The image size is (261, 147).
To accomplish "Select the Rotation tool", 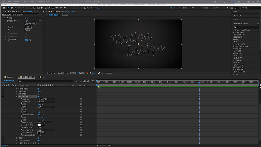I will point(30,8).
